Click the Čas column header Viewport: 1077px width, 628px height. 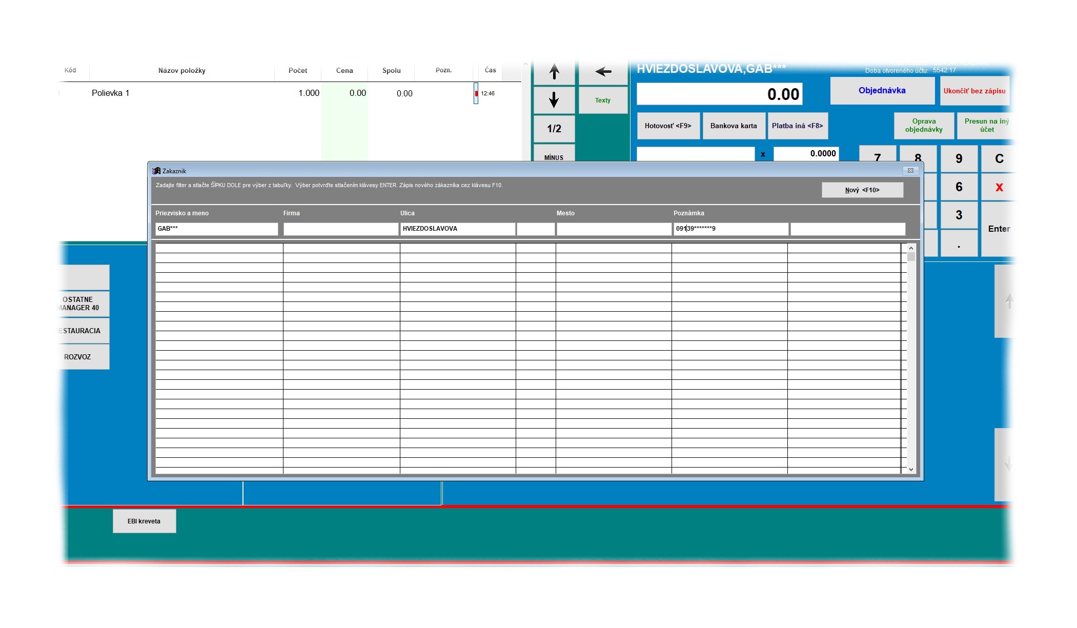[491, 70]
